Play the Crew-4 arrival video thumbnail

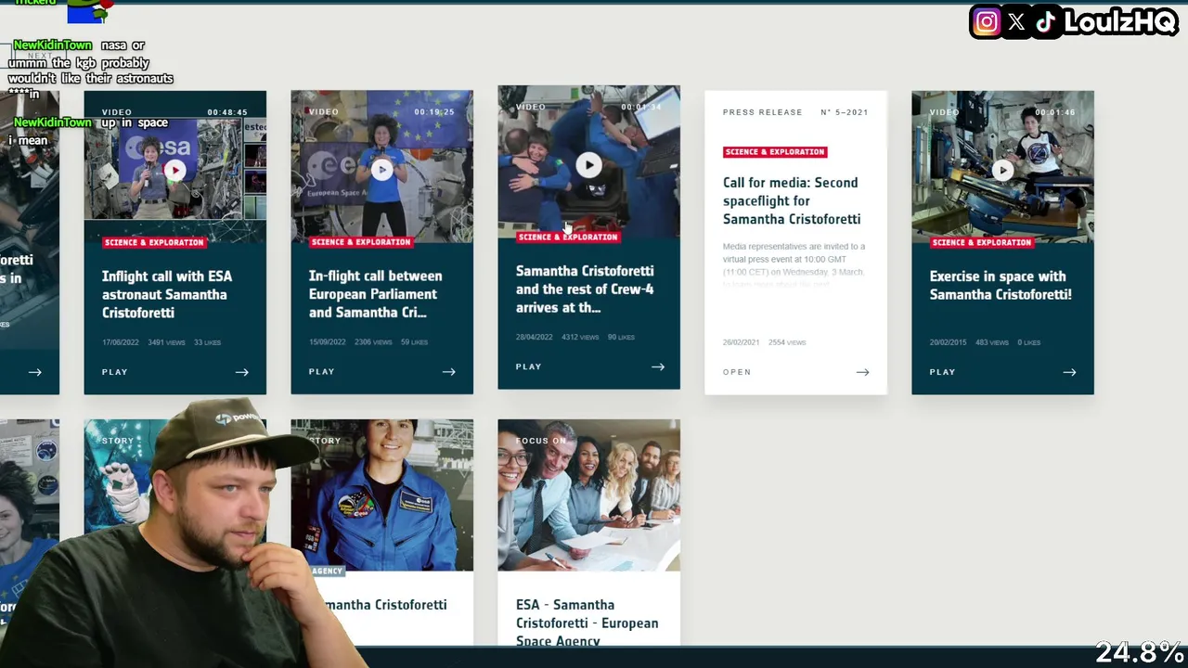point(588,165)
